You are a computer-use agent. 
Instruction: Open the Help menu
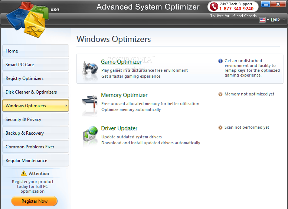tap(275, 19)
